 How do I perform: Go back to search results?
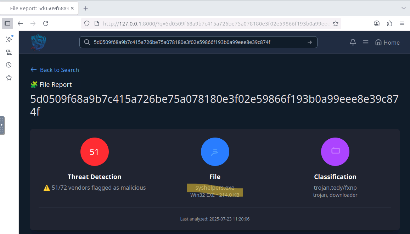click(x=55, y=70)
